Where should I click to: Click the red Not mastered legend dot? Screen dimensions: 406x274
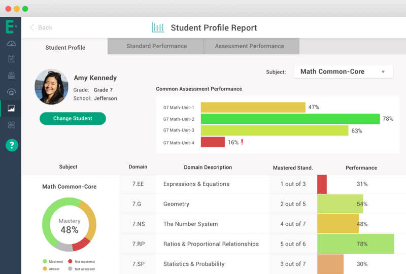pyautogui.click(x=70, y=261)
